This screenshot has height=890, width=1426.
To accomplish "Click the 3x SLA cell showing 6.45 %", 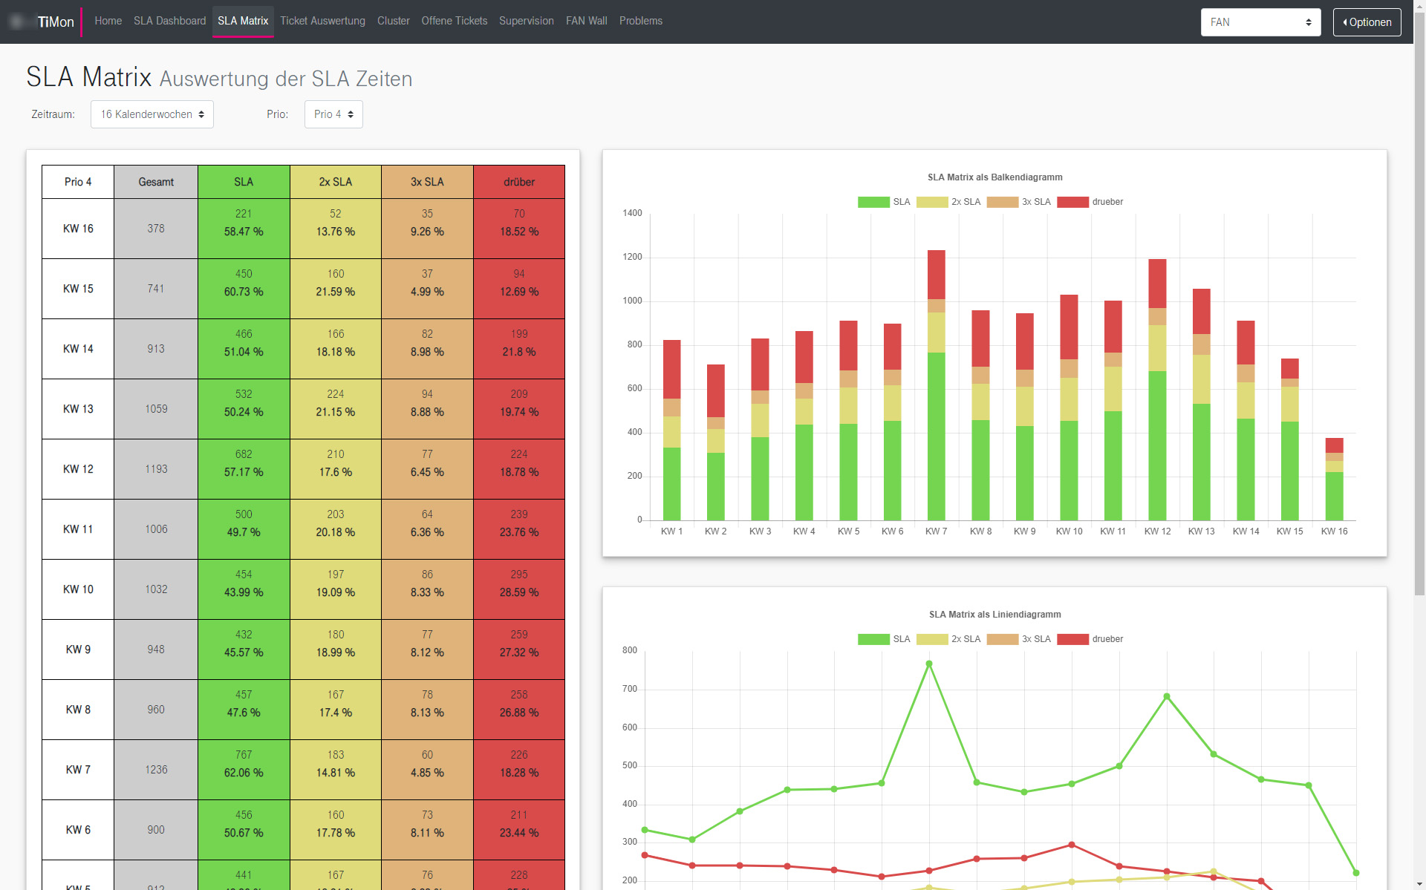I will point(427,469).
